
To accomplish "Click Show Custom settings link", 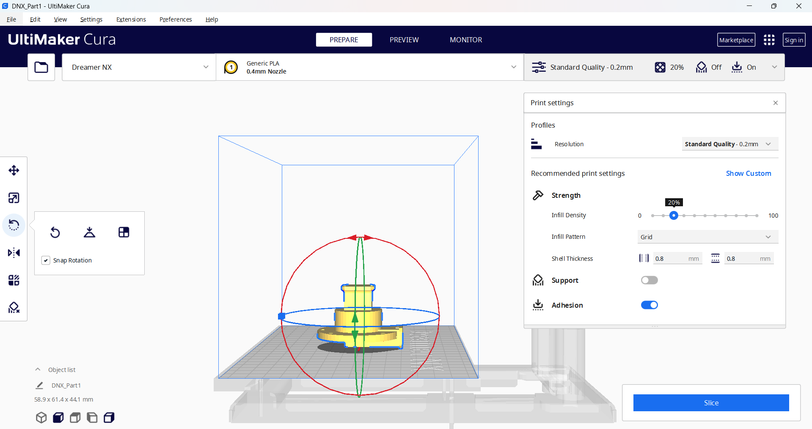I will click(x=749, y=173).
